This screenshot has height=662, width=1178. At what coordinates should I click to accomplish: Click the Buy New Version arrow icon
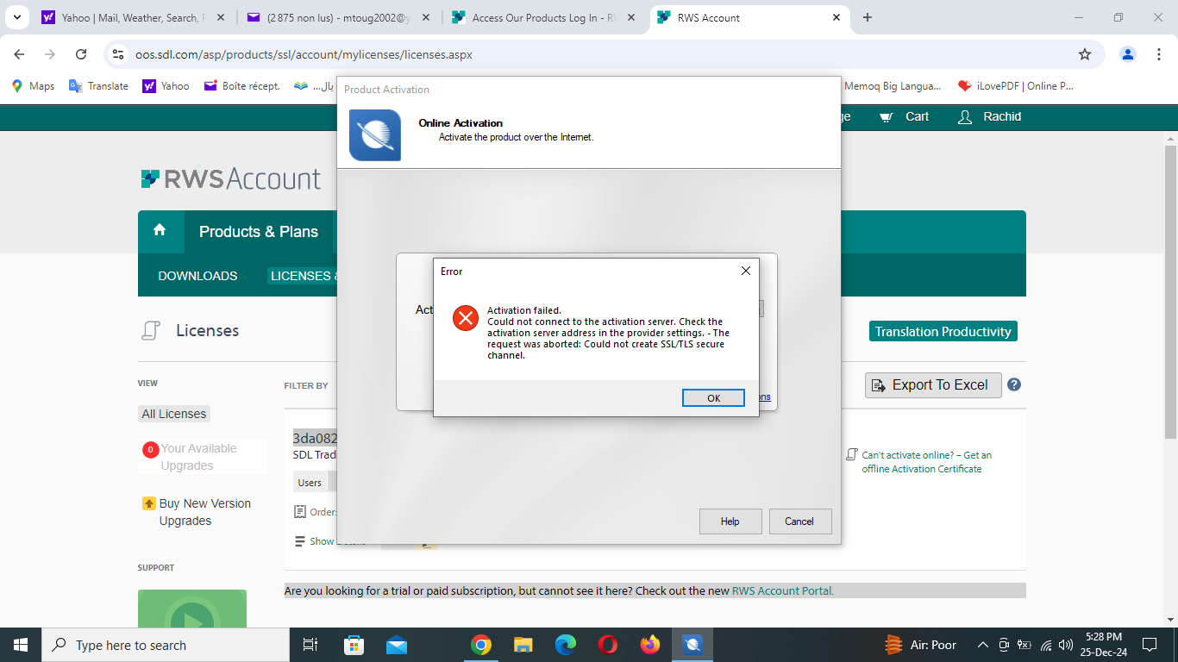point(148,503)
